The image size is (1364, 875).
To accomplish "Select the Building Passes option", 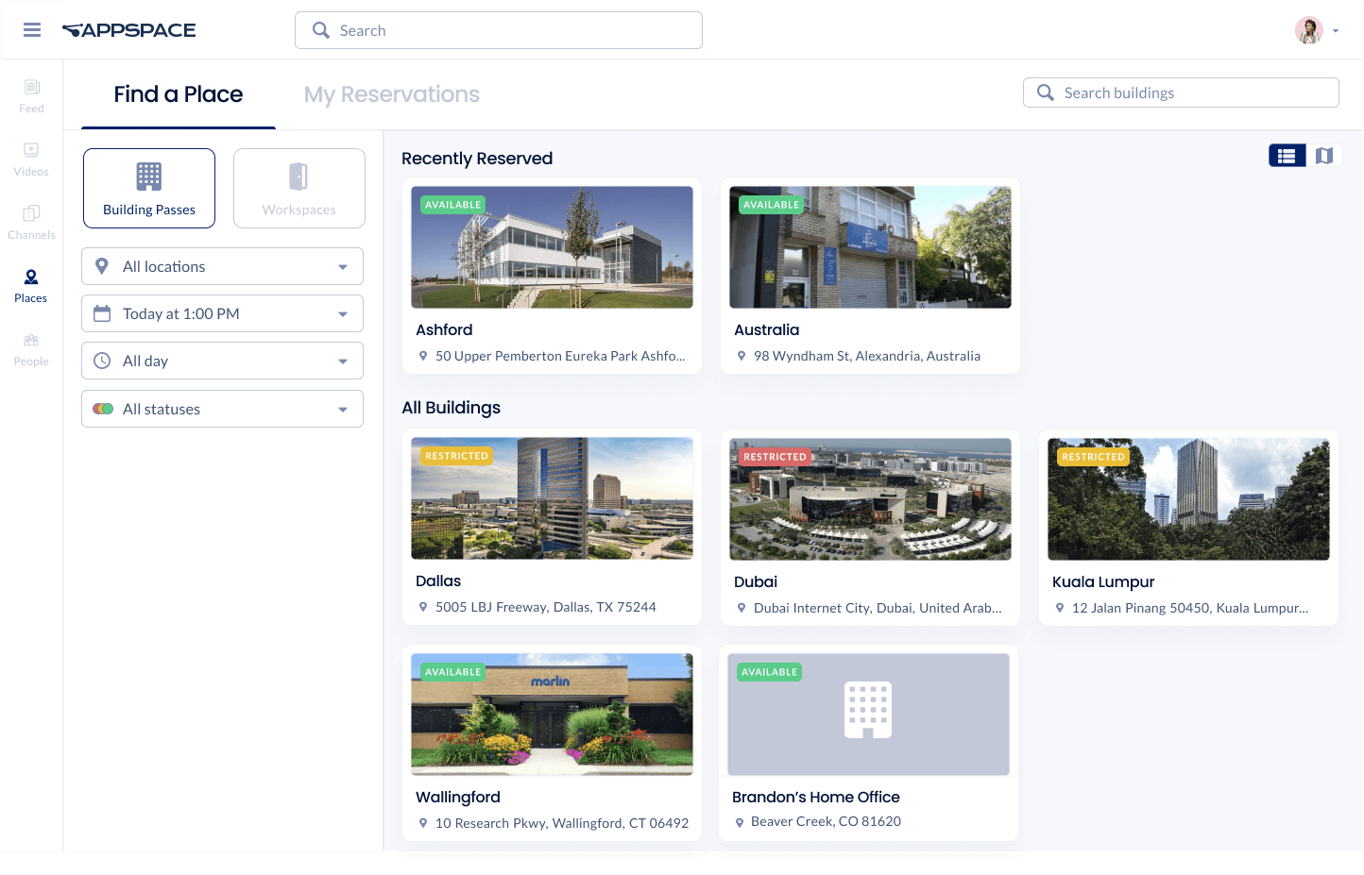I will tap(149, 188).
